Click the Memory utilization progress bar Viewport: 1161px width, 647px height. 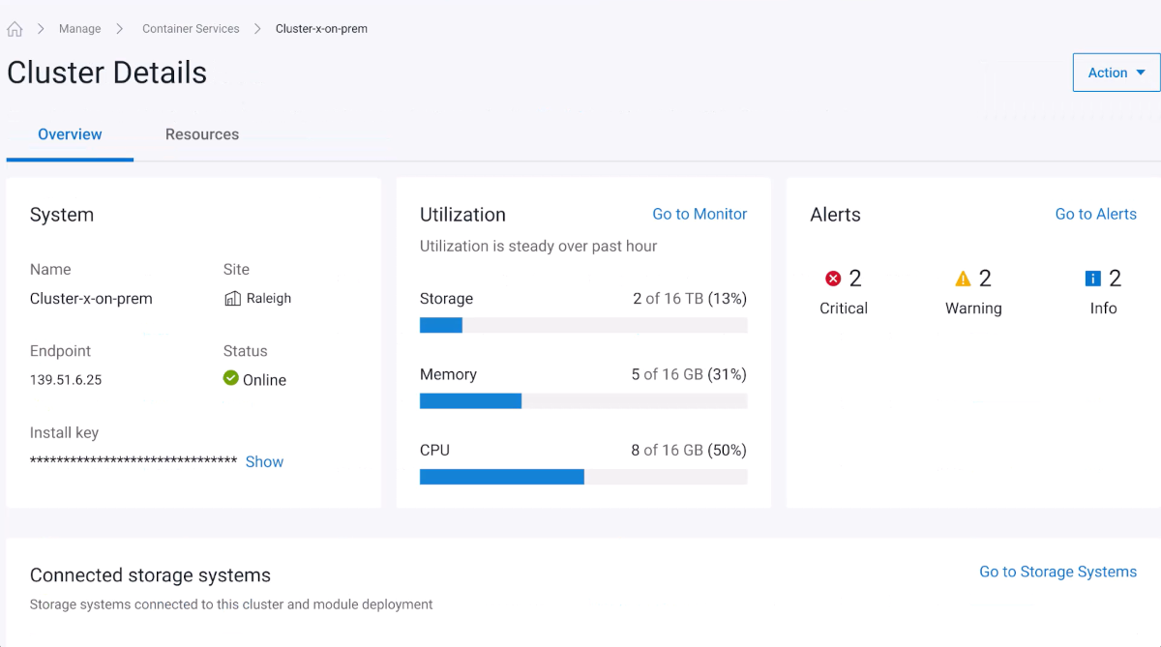(x=582, y=401)
